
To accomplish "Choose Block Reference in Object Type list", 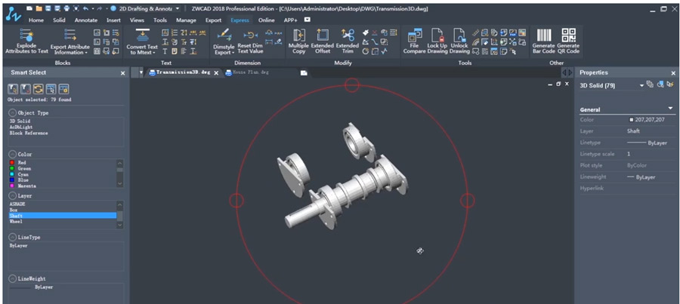I will pyautogui.click(x=29, y=133).
